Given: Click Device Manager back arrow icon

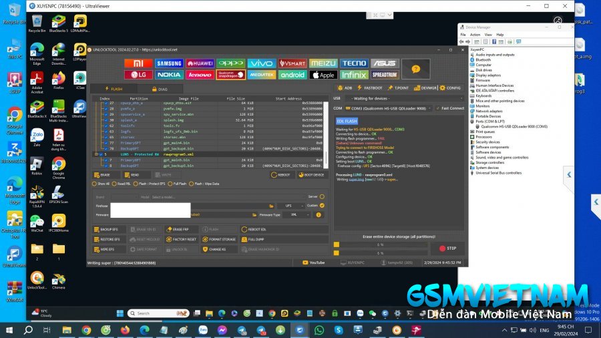Looking at the screenshot, I should (x=461, y=42).
